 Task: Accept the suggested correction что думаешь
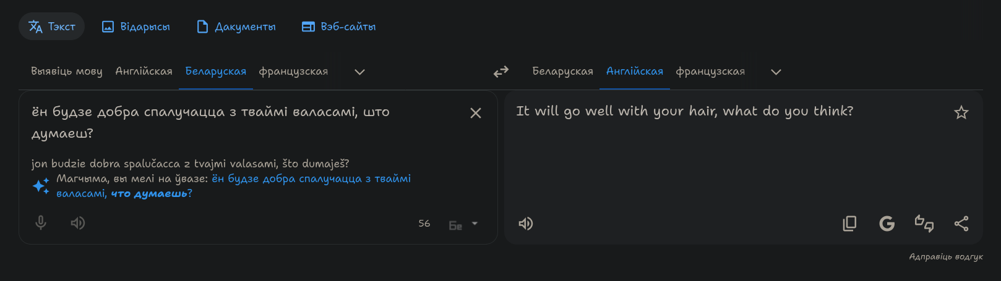click(x=152, y=193)
